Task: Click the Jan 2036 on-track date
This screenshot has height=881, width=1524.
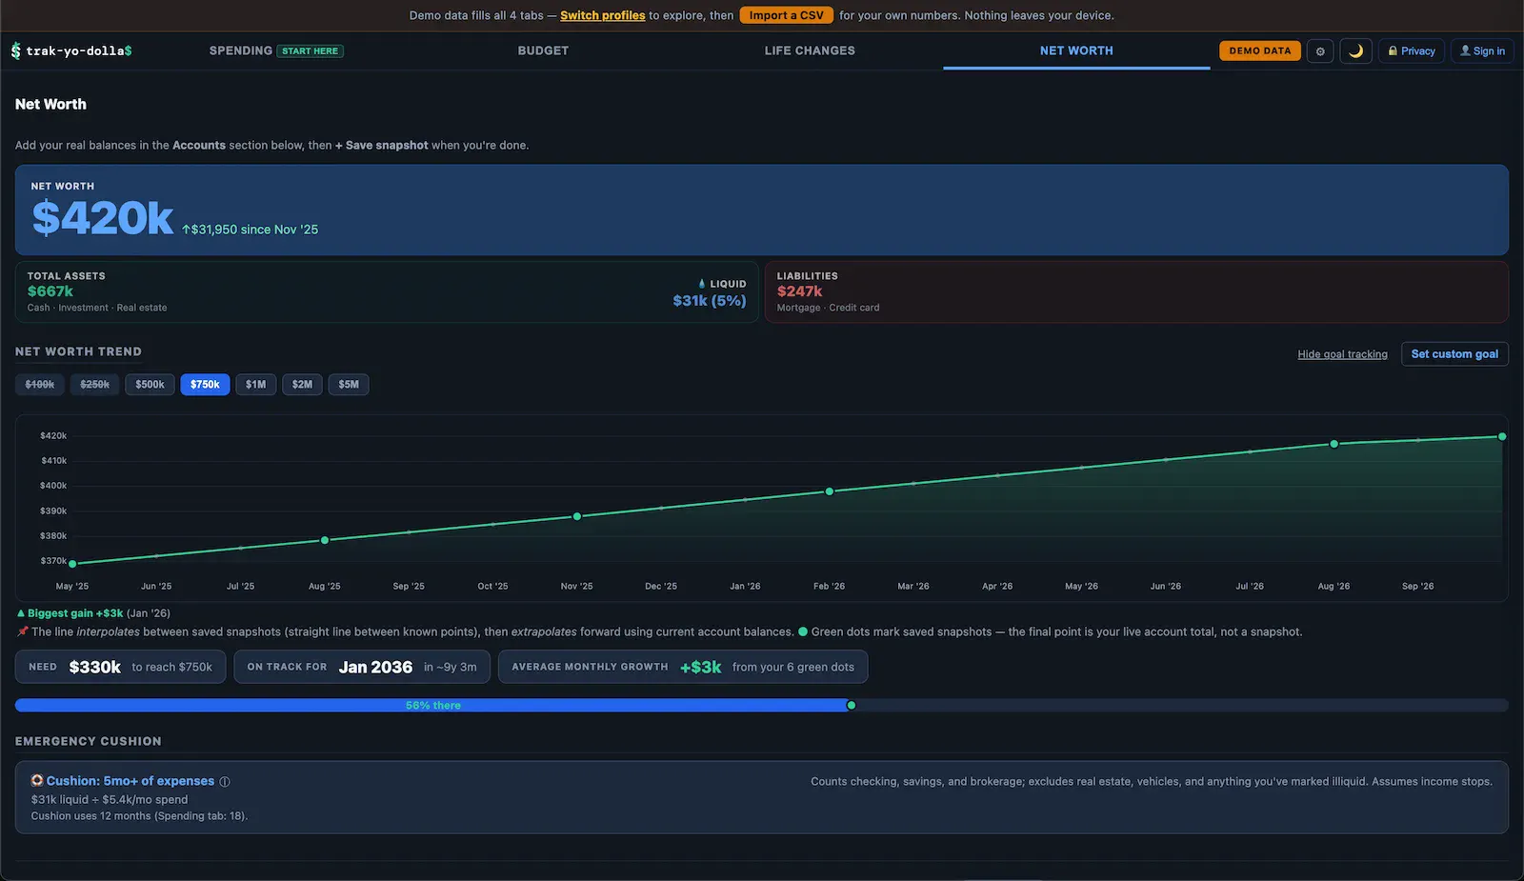Action: (x=375, y=668)
